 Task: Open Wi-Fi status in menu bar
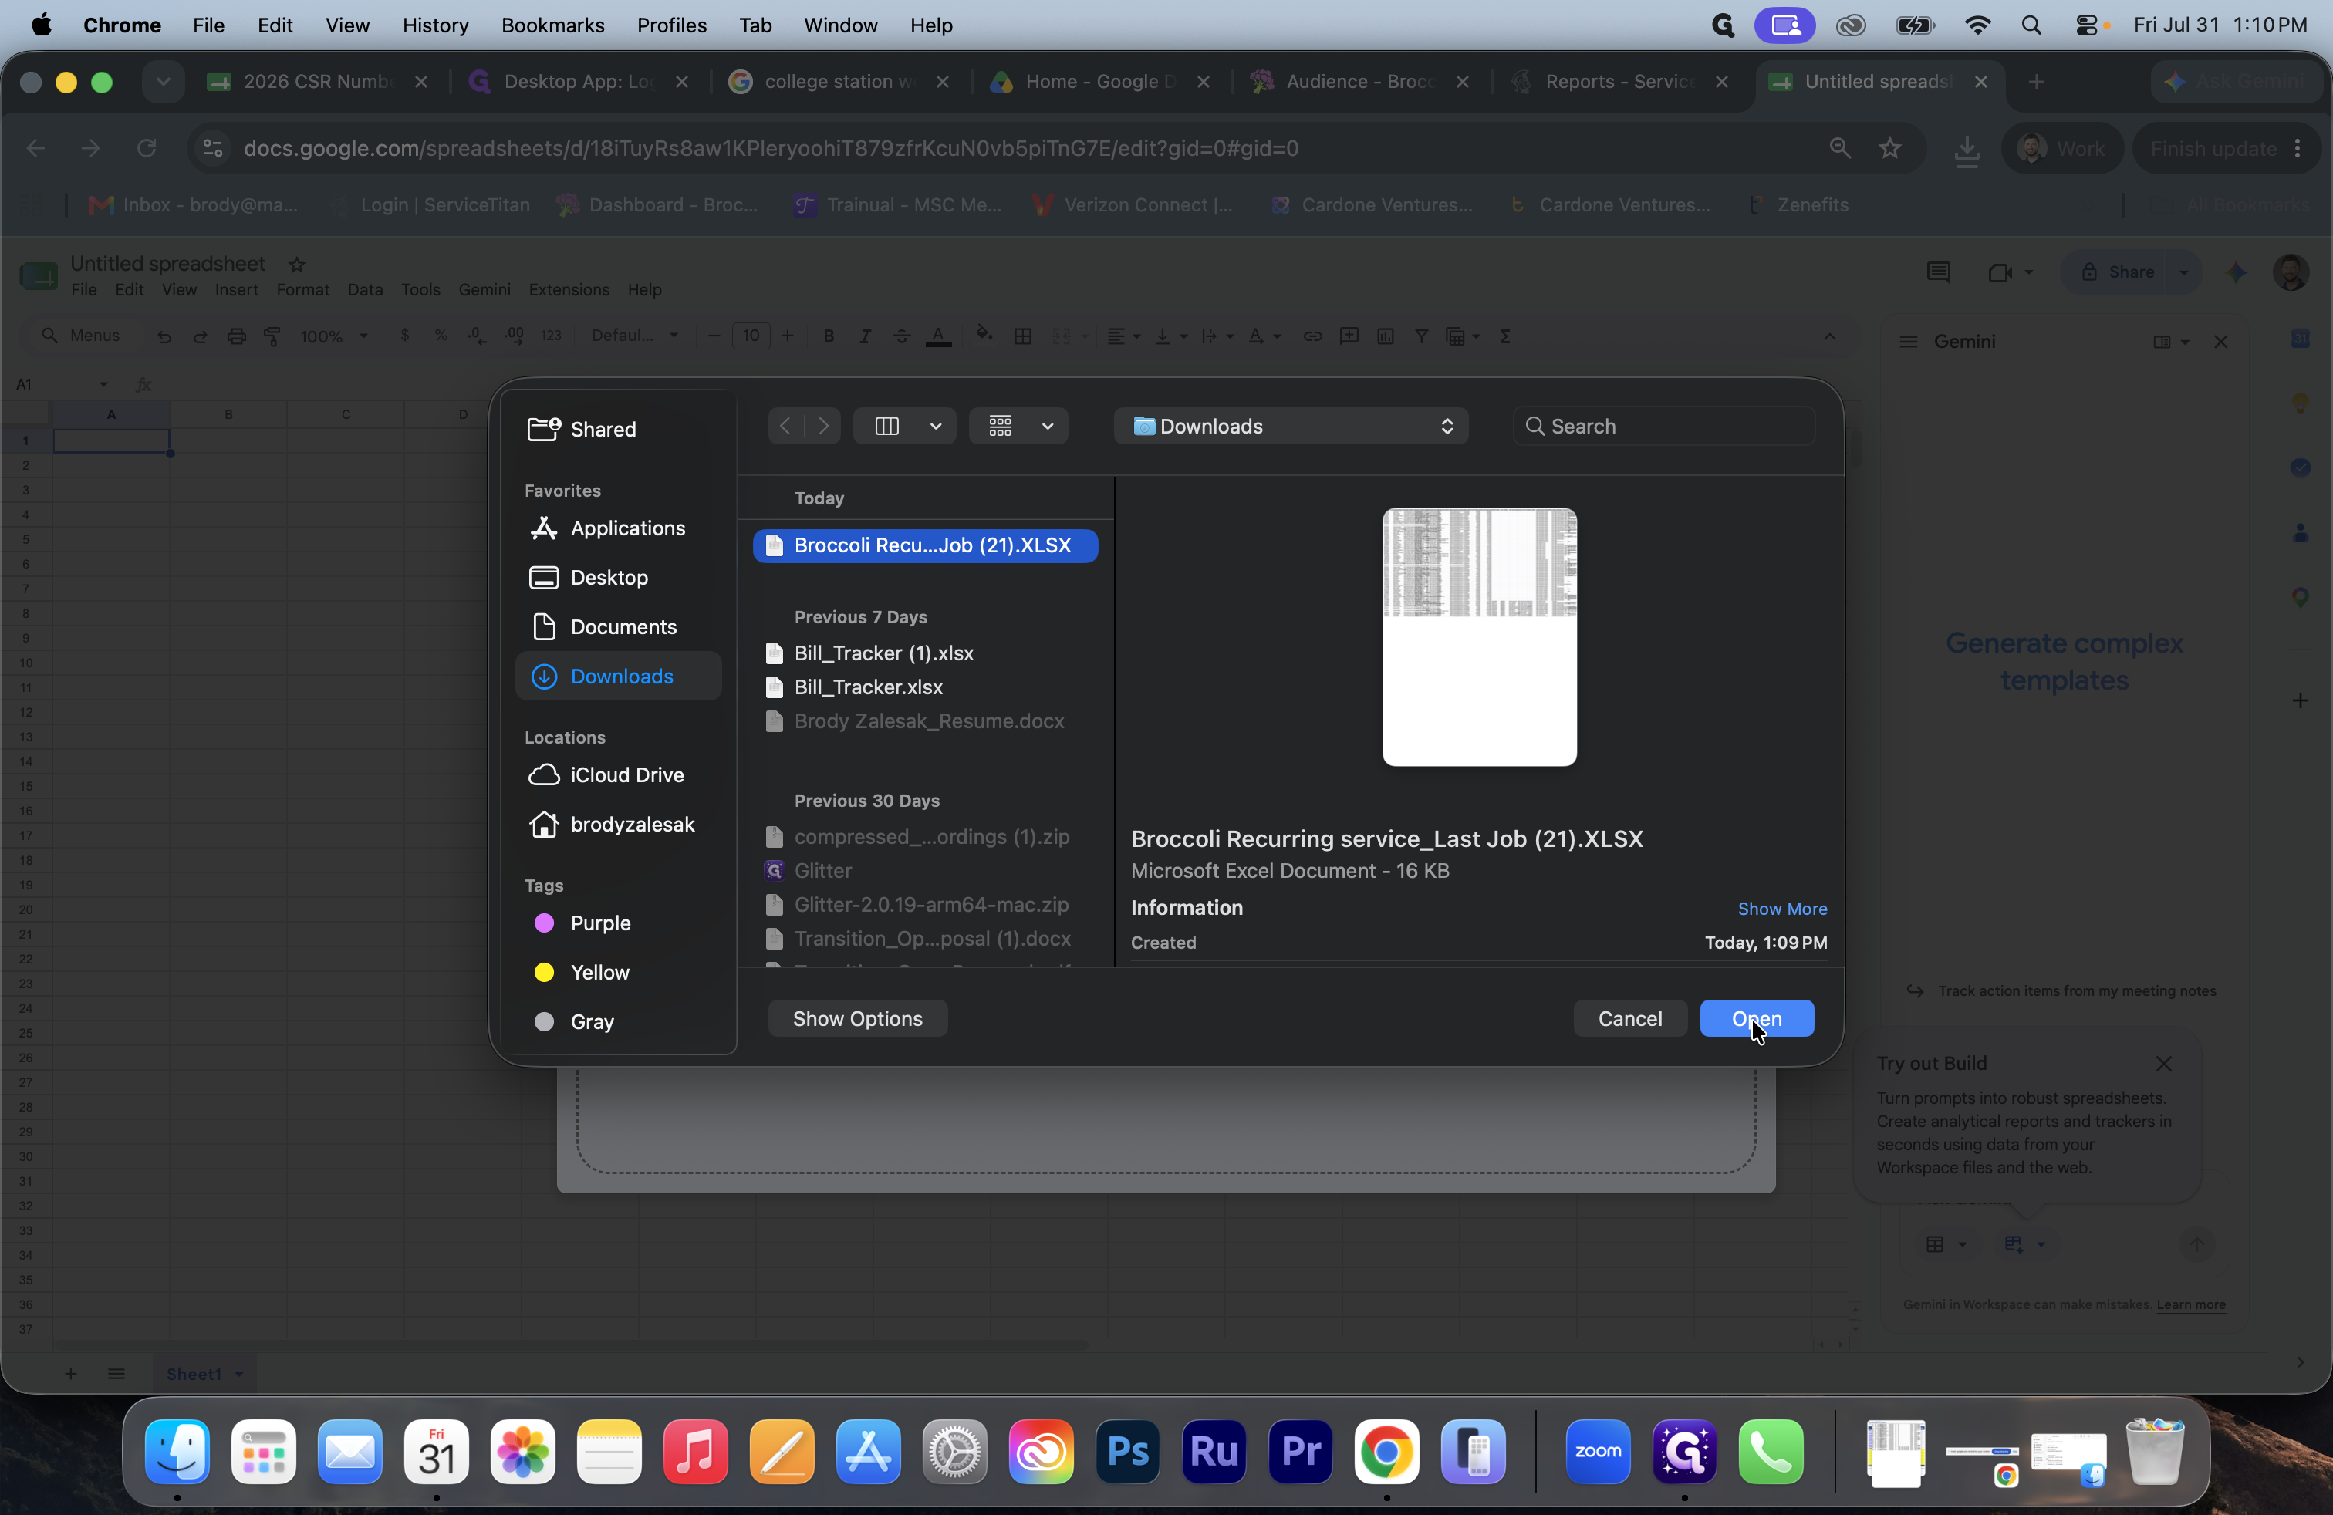pos(1978,25)
